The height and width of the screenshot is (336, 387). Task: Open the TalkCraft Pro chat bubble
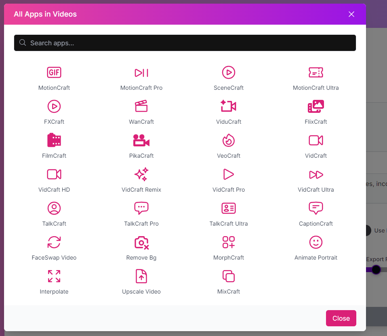141,208
